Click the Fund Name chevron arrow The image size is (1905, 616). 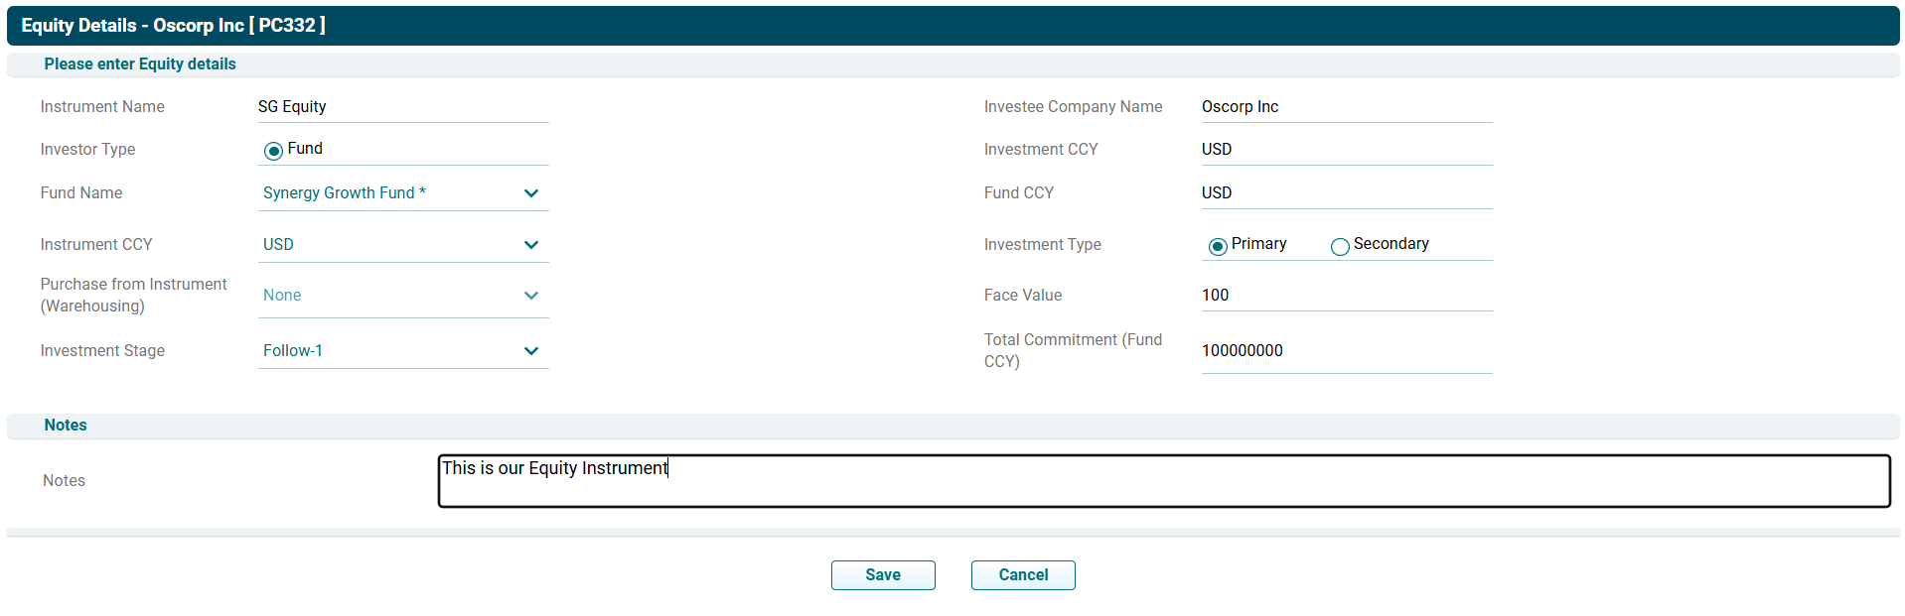pos(531,193)
